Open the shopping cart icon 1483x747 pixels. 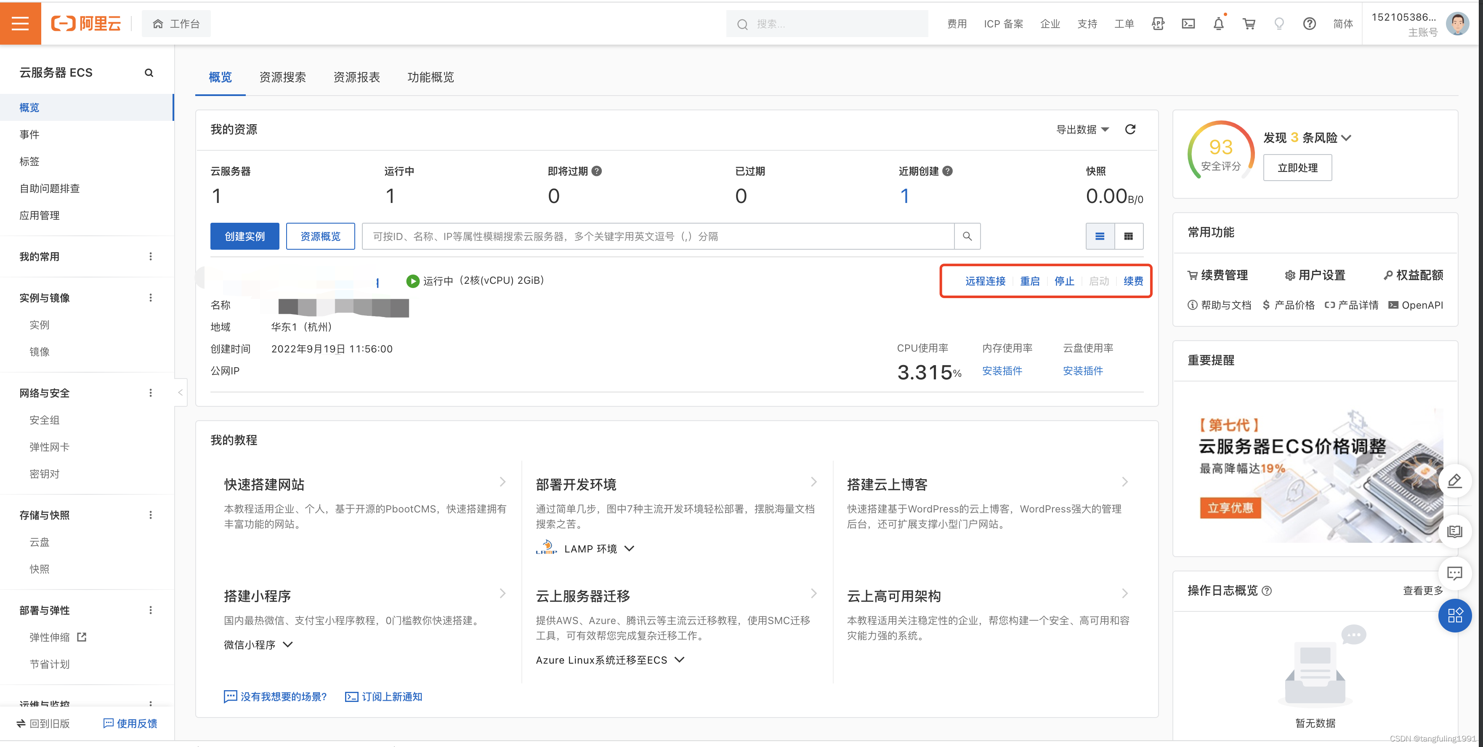[x=1249, y=24]
